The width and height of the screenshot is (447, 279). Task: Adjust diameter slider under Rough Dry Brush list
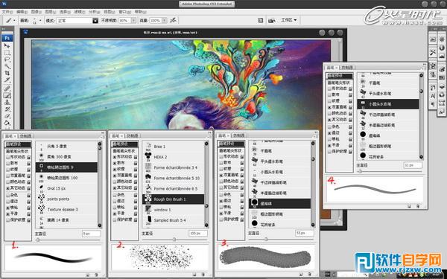coord(174,240)
